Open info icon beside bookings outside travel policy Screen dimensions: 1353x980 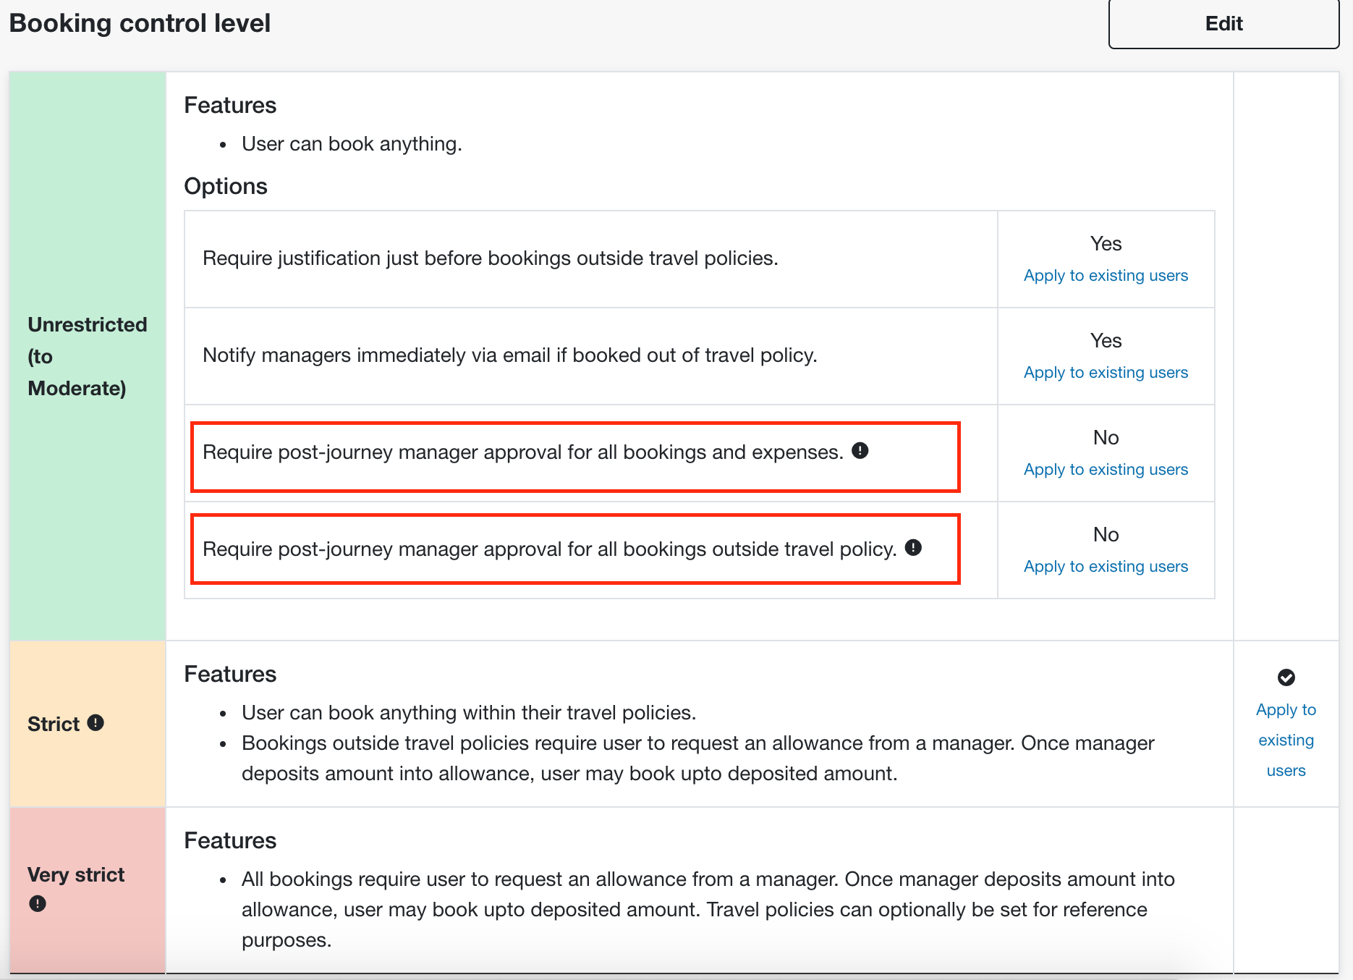click(913, 547)
